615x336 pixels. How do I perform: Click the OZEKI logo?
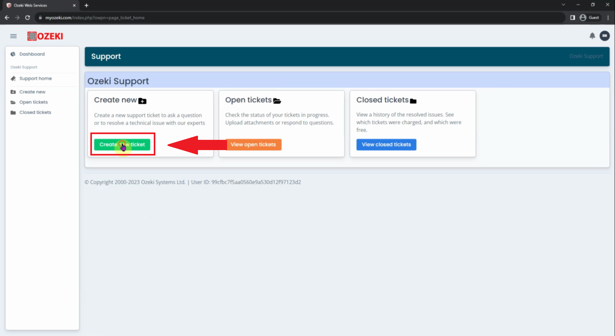[x=45, y=36]
